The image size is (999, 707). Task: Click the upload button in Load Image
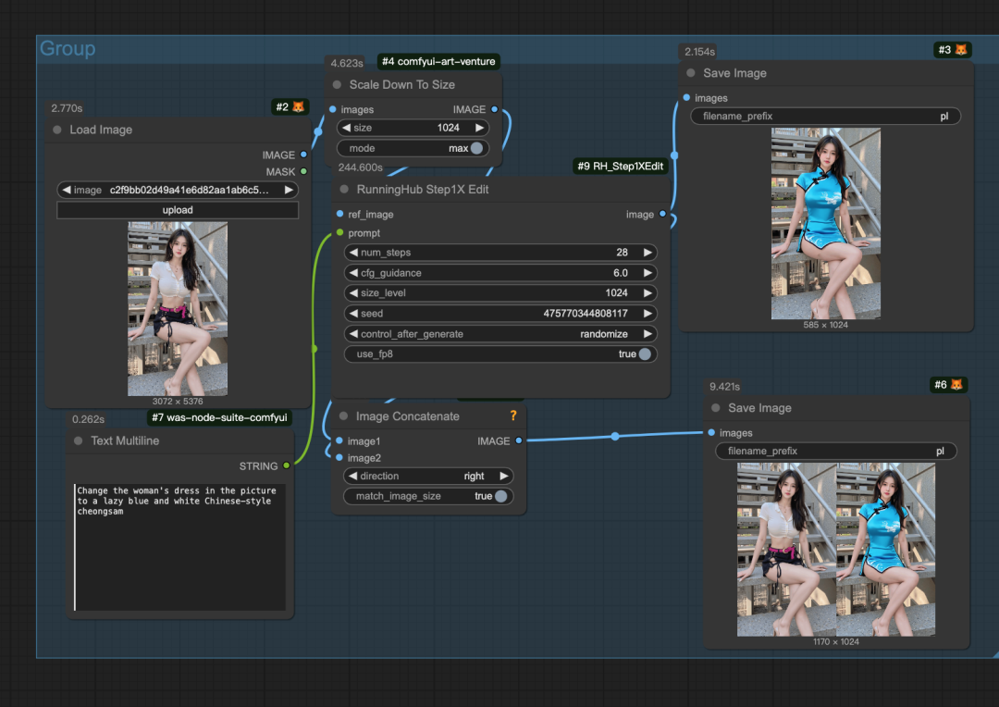178,210
